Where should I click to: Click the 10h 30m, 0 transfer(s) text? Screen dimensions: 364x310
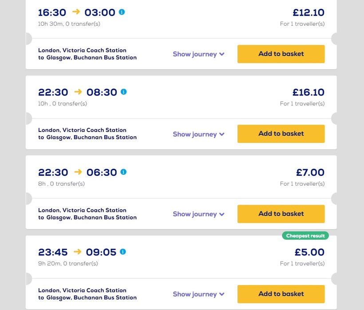(x=69, y=24)
